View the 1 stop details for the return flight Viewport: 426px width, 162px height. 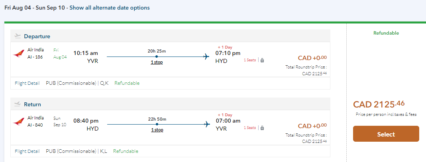157,130
